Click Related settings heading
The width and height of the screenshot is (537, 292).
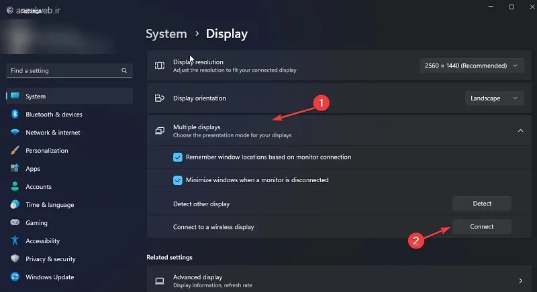(170, 257)
